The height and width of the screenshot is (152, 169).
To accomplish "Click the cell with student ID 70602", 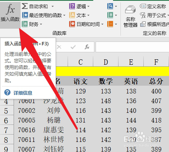I will pos(27,111).
